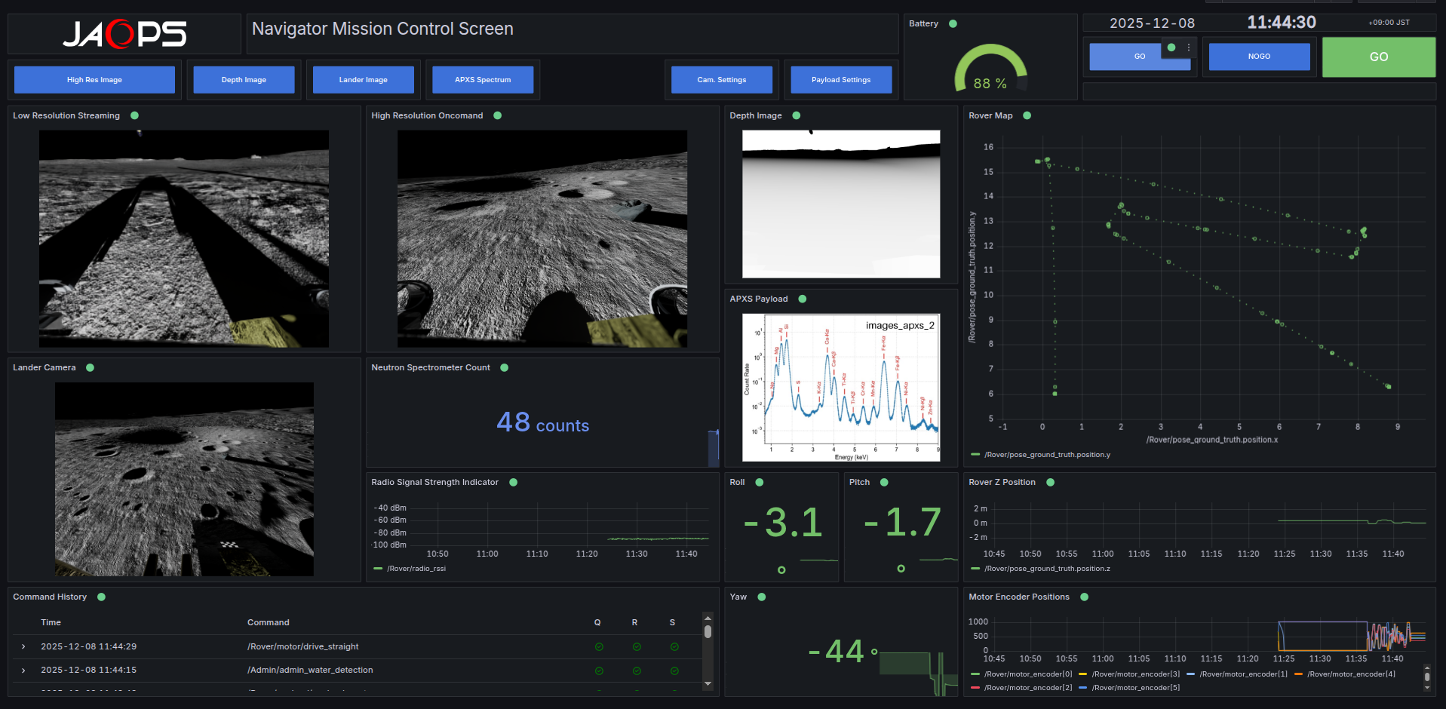Toggle the motor_encoder[0] legend series
Screen dimensions: 1446x709
pyautogui.click(x=1028, y=674)
